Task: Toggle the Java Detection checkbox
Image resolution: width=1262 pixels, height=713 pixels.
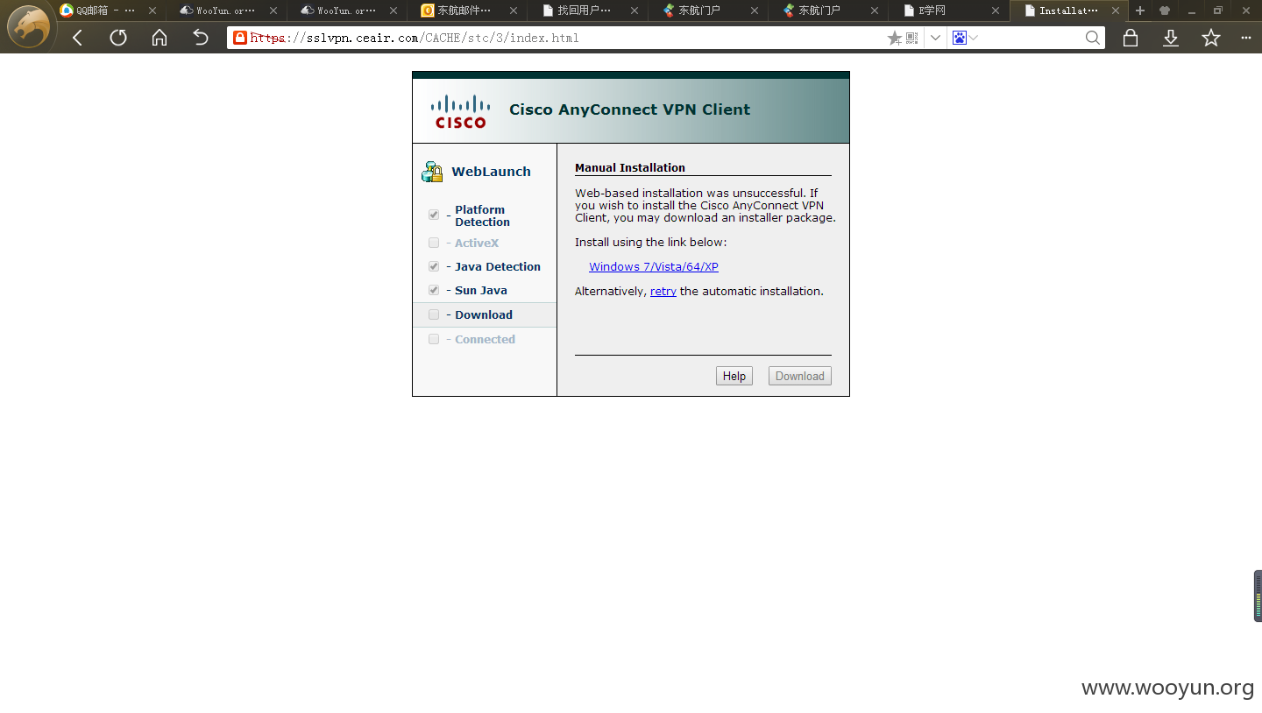Action: [x=434, y=266]
